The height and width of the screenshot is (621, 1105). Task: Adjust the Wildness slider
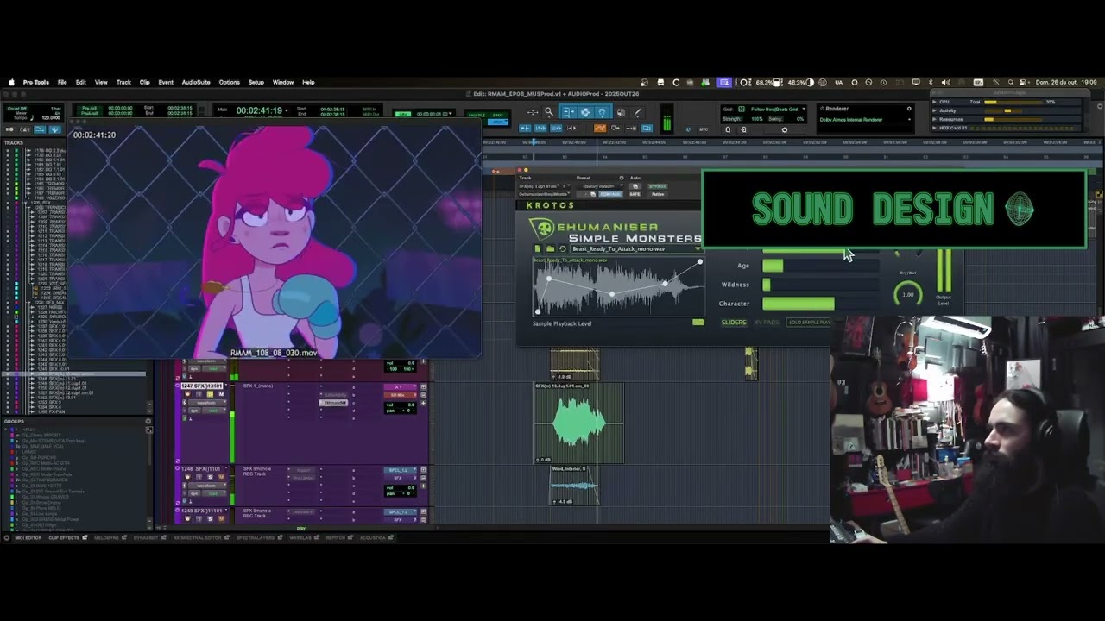(x=820, y=285)
